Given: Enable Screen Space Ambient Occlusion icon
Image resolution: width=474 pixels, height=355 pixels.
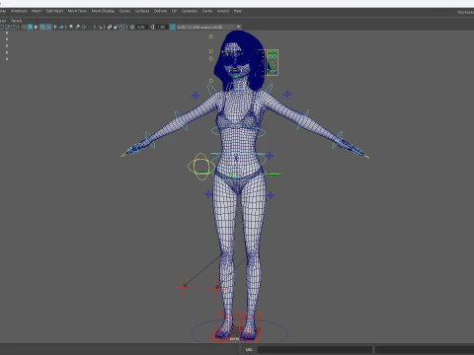Looking at the screenshot, I should (x=71, y=27).
